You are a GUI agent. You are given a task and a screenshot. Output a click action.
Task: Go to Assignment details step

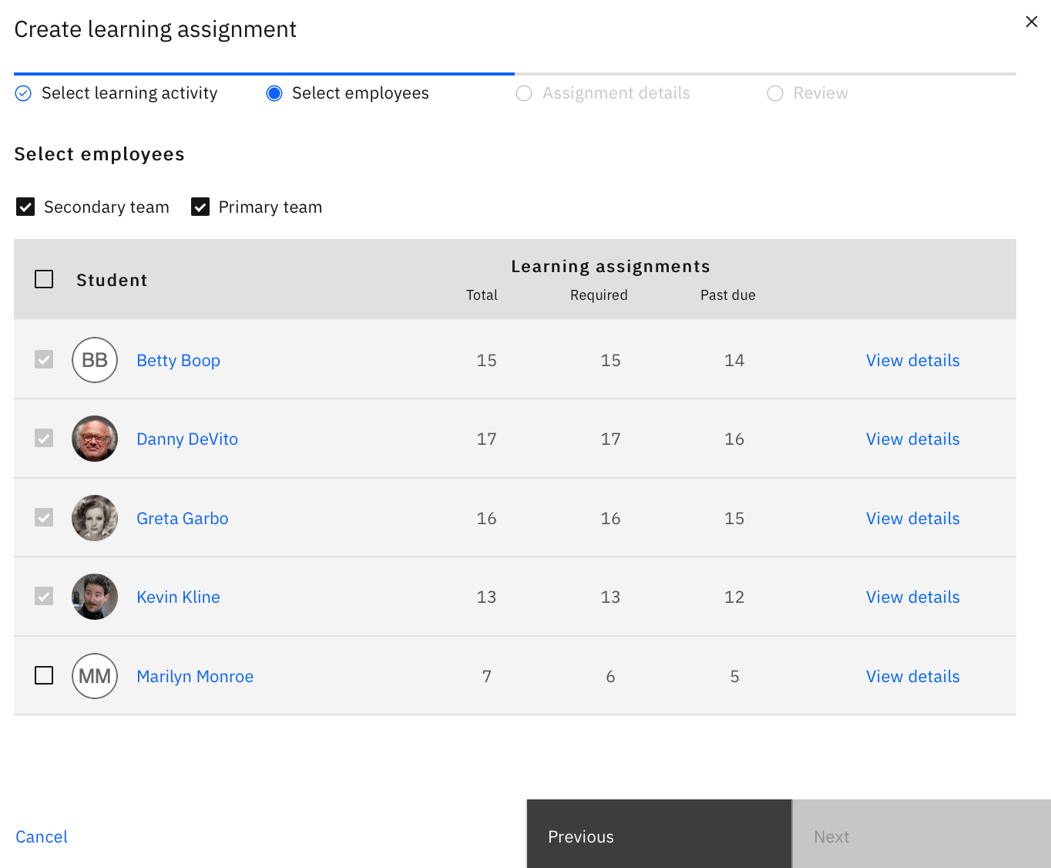coord(603,93)
